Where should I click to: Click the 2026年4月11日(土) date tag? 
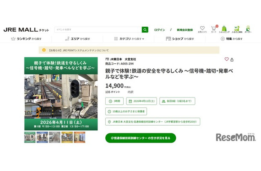(142, 101)
